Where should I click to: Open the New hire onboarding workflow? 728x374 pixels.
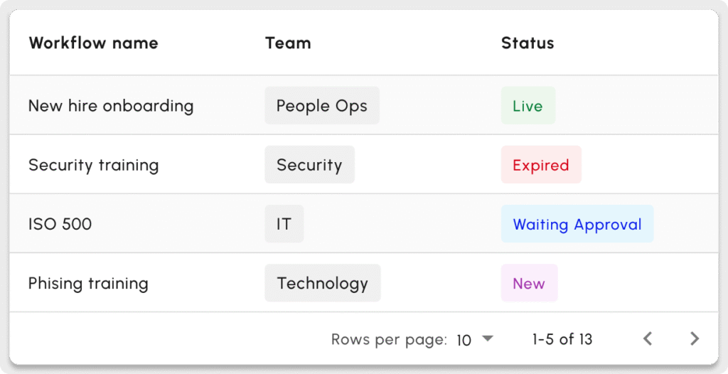111,106
